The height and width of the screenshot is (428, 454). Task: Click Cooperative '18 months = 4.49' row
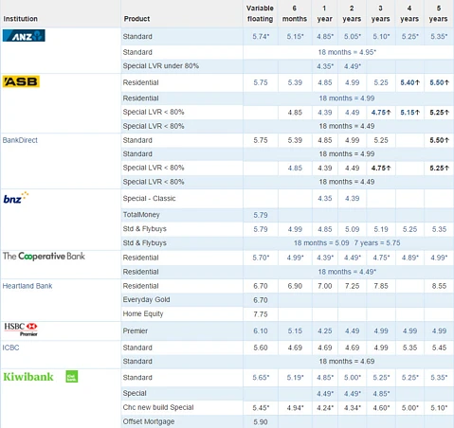click(x=347, y=272)
